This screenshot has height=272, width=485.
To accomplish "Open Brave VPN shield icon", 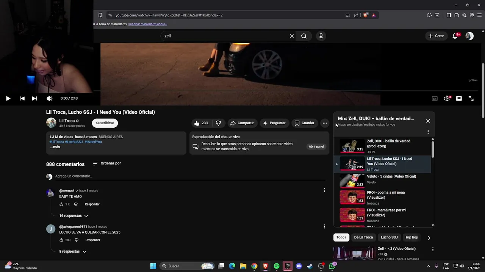I will pyautogui.click(x=472, y=15).
